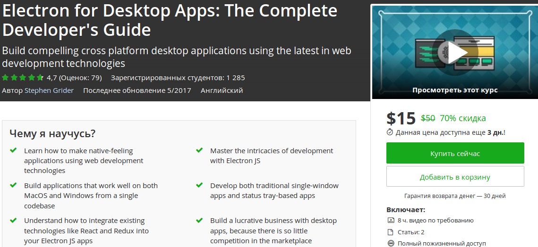The height and width of the screenshot is (247, 538).
Task: Click the document icon beside Статьи: 2
Action: point(390,232)
